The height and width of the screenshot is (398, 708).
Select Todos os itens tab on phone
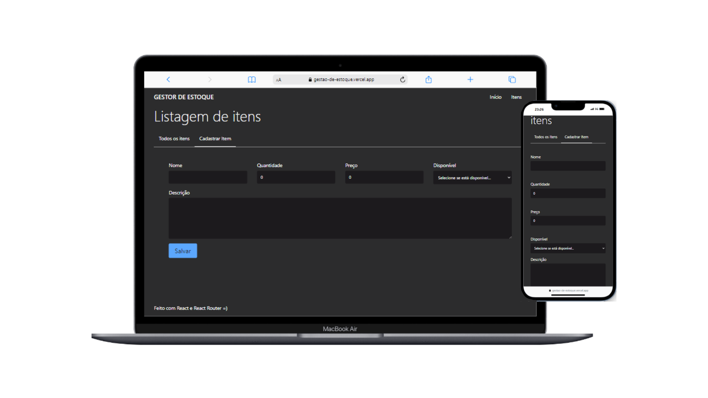pos(546,137)
